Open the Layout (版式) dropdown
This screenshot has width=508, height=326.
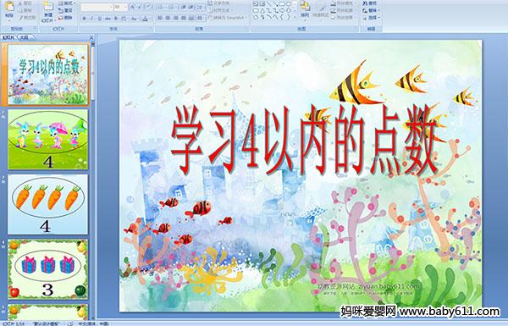[x=67, y=3]
